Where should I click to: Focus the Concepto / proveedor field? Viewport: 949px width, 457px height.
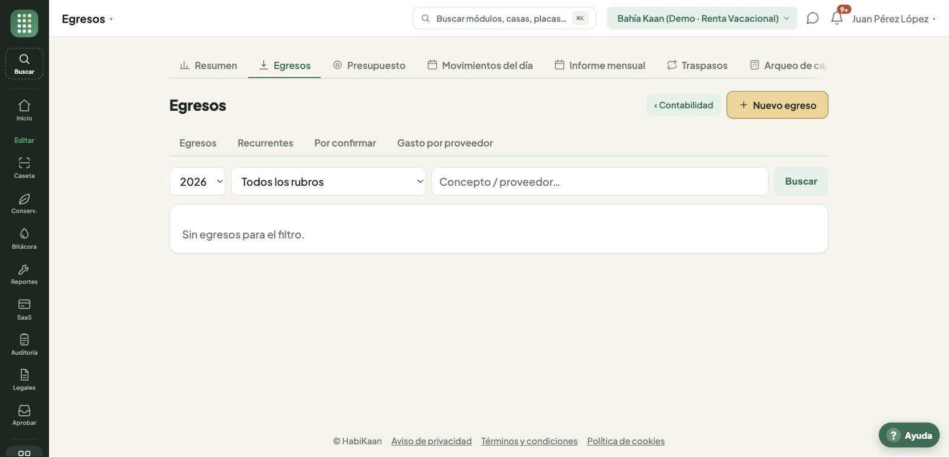click(600, 182)
